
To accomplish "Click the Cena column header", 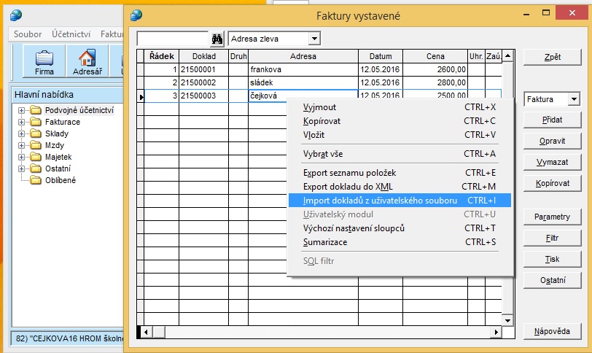I will point(435,56).
